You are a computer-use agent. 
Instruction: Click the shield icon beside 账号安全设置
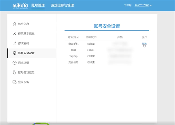[15, 53]
